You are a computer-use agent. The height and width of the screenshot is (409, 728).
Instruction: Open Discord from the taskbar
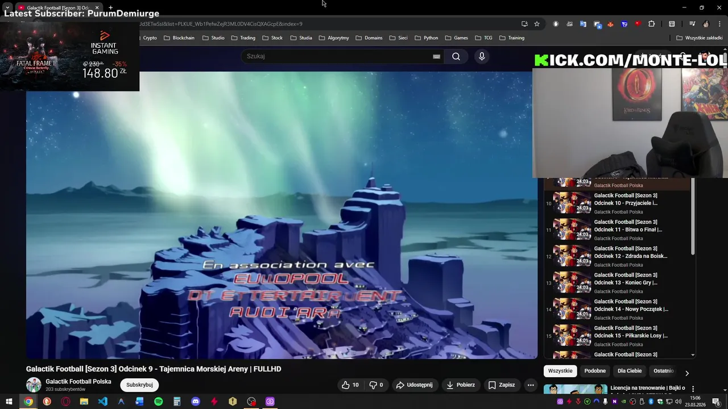[196, 402]
